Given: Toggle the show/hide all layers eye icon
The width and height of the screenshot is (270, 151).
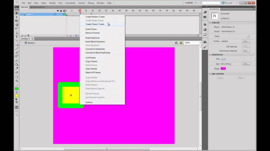Looking at the screenshot, I should point(58,10).
